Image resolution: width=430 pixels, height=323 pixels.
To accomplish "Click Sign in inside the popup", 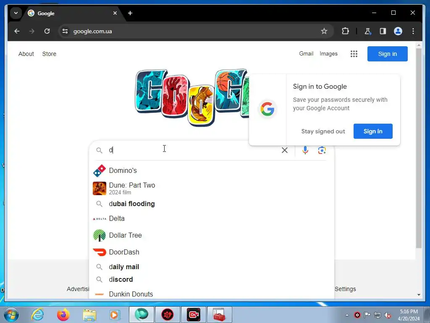I will 373,131.
